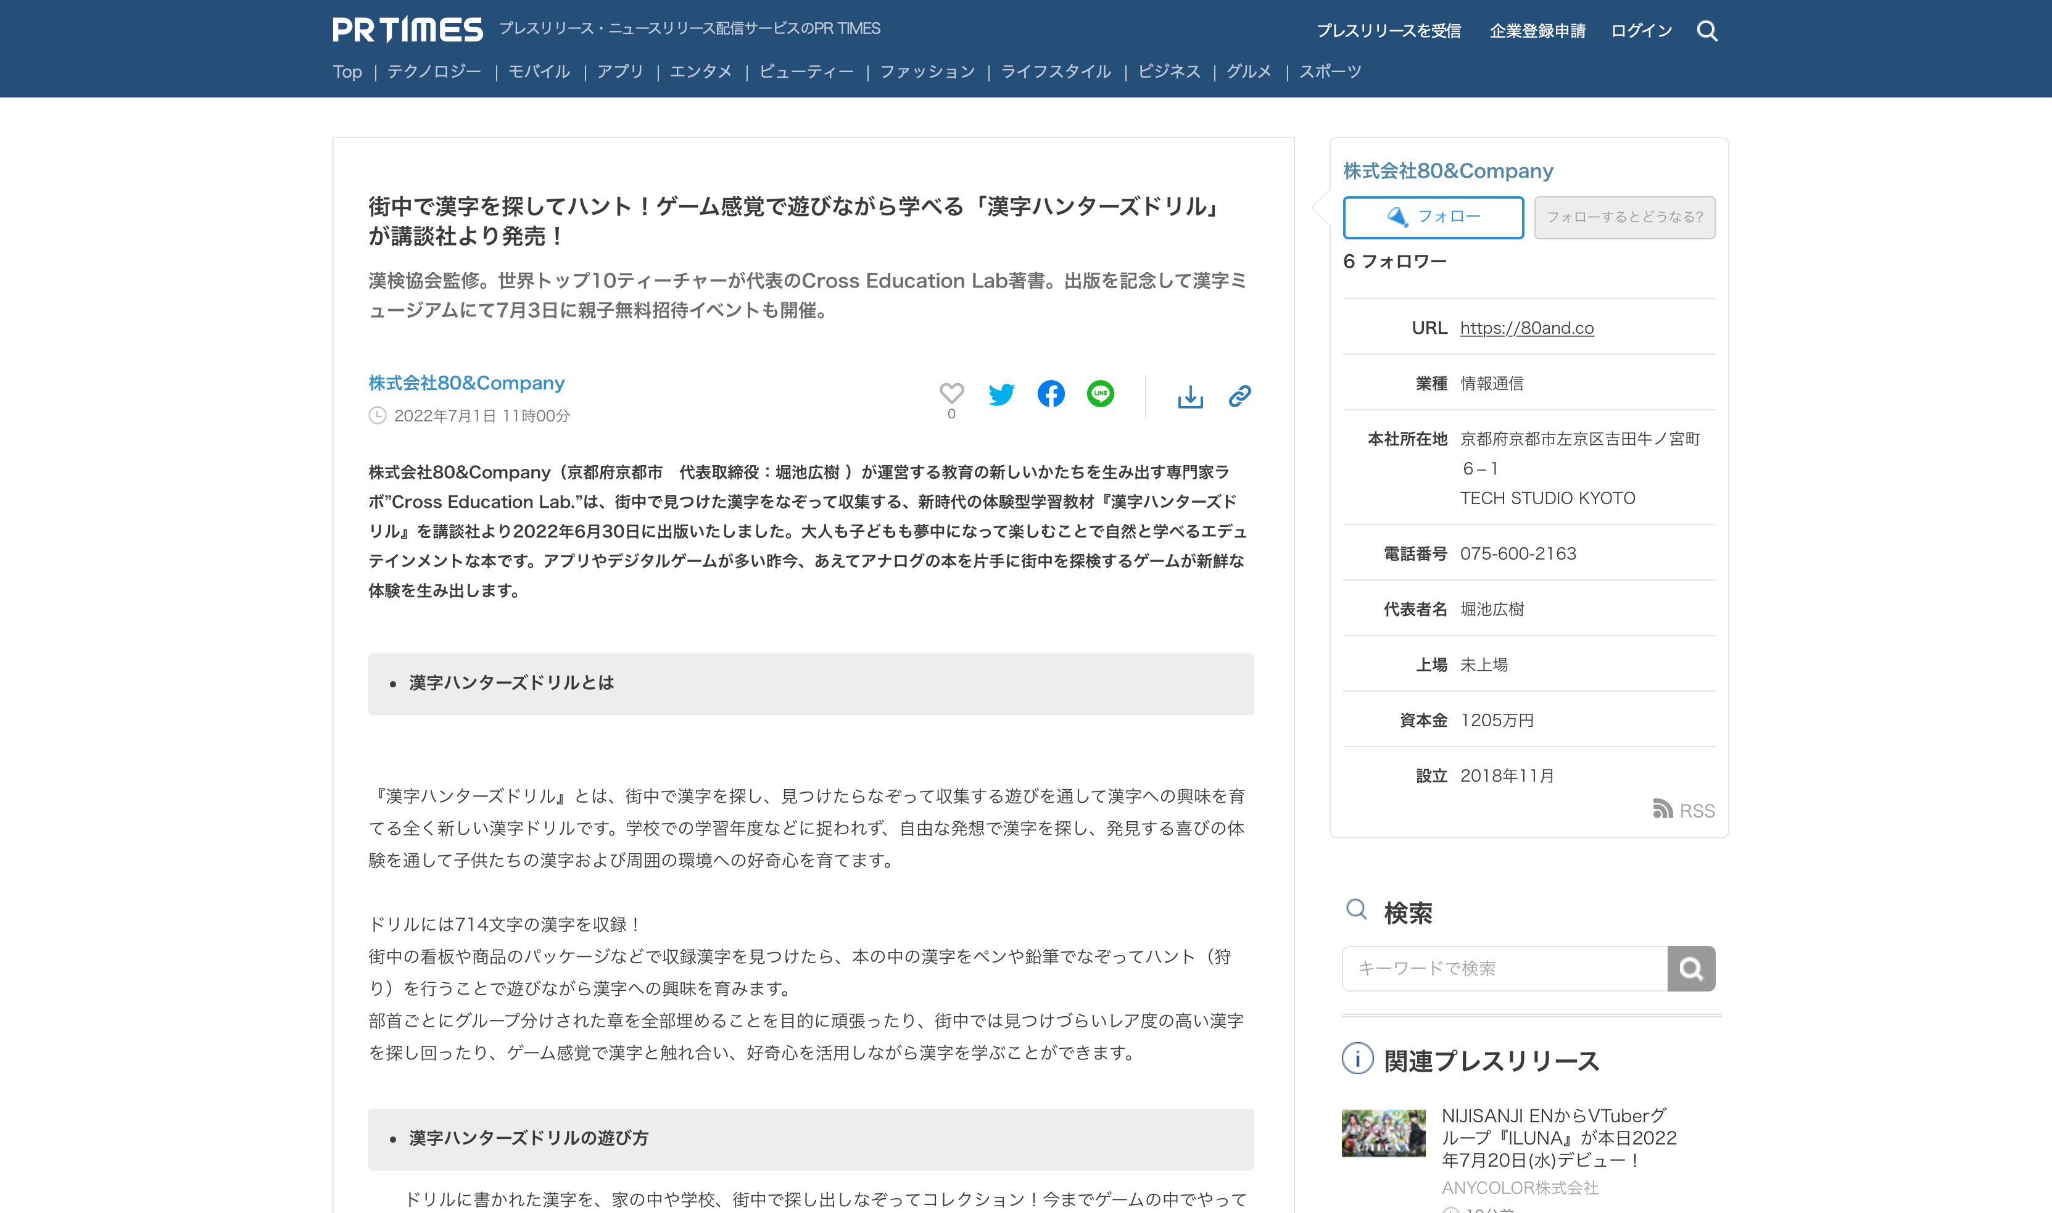Click phone number 075-600-2163
This screenshot has width=2052, height=1213.
pyautogui.click(x=1518, y=553)
